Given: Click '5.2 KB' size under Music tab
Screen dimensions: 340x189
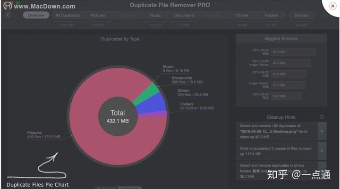Looking at the screenshot, I should click(155, 25).
